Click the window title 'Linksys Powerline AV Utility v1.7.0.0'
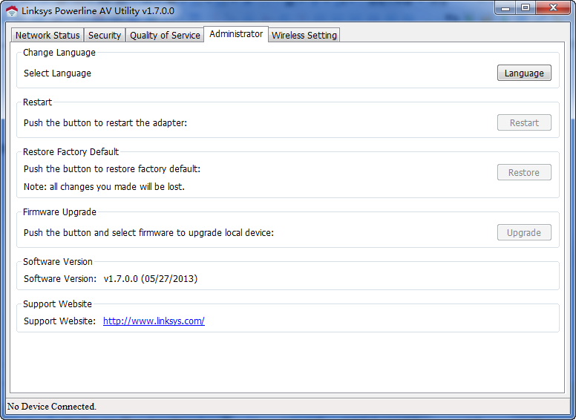 pos(98,11)
